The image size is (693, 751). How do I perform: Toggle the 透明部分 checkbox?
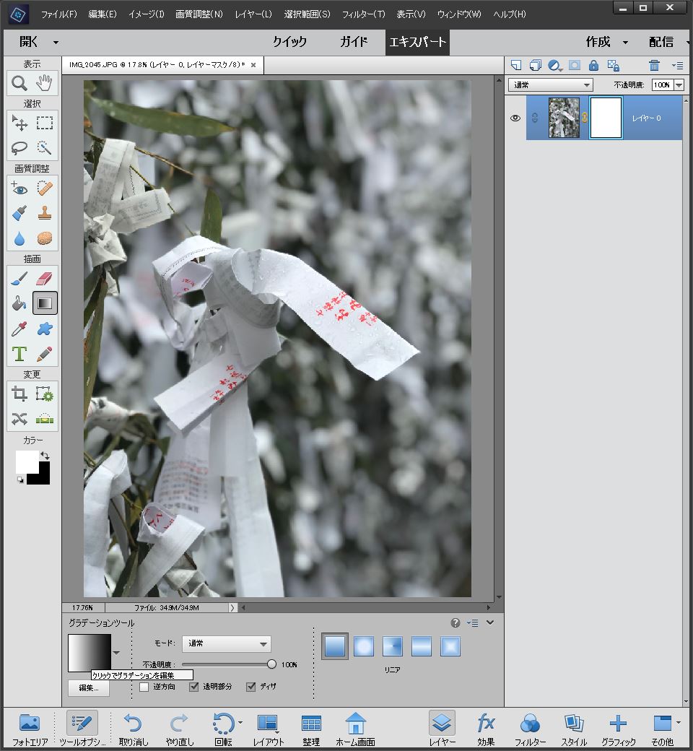pos(193,687)
